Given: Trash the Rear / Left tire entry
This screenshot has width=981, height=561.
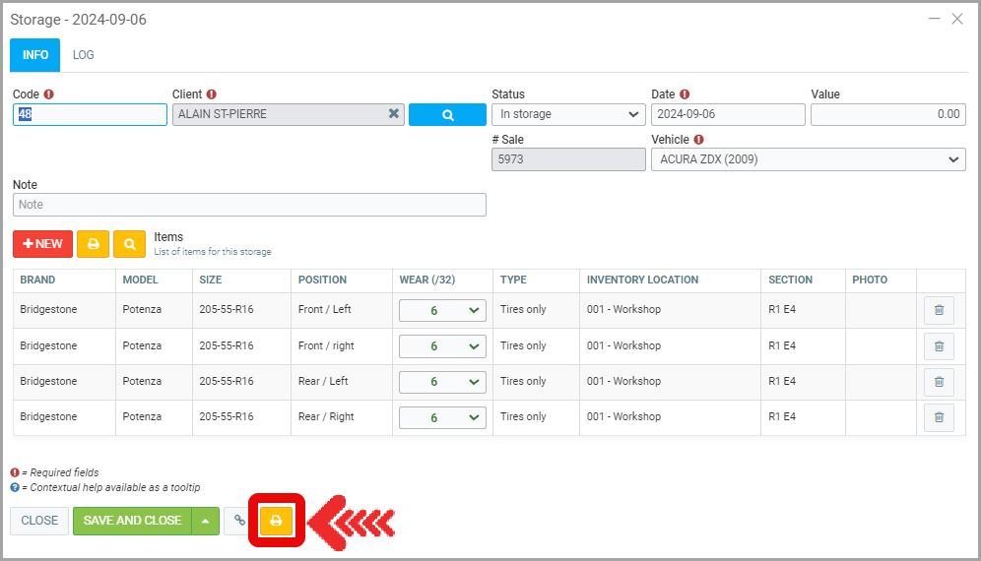Looking at the screenshot, I should tap(938, 382).
